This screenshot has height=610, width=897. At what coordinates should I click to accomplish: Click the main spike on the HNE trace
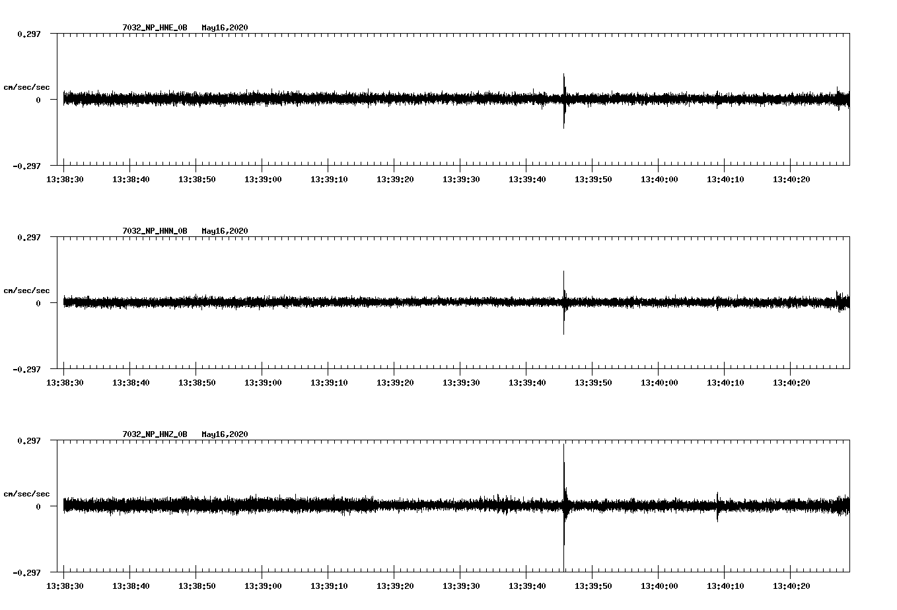[564, 100]
